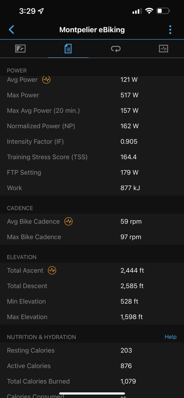Switch to the activity overview map tab

pyautogui.click(x=20, y=49)
